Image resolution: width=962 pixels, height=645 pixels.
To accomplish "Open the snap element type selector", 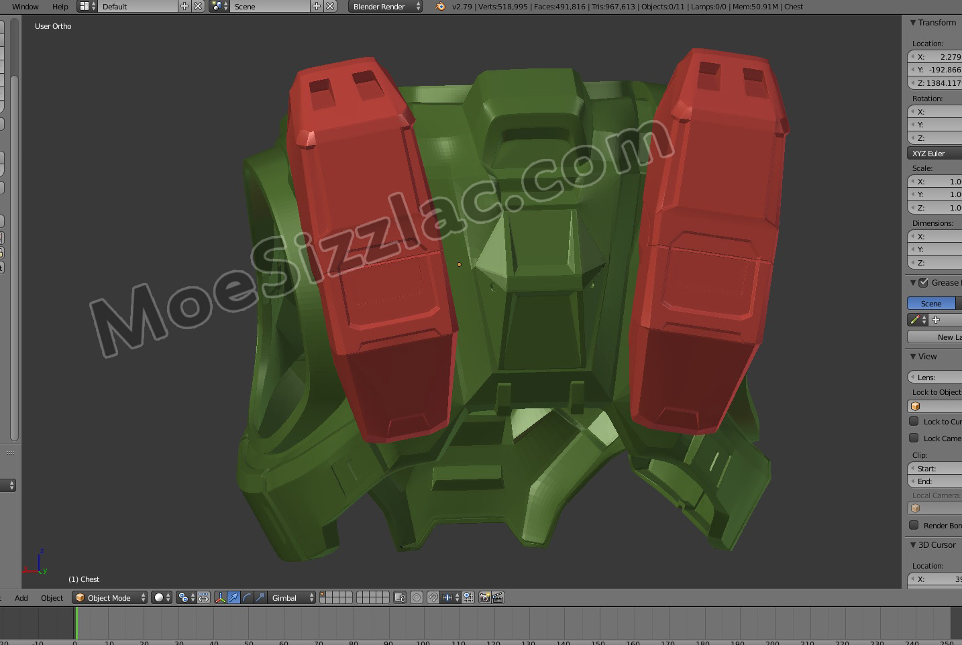I will [450, 597].
